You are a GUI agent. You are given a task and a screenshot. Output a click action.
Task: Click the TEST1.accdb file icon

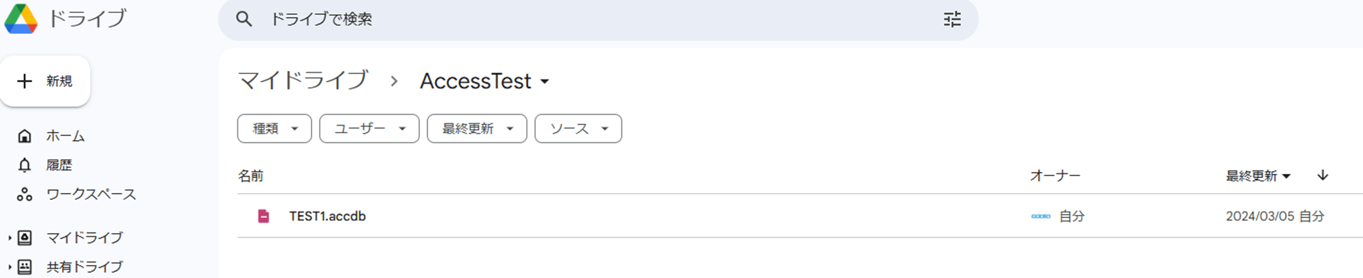[x=264, y=216]
